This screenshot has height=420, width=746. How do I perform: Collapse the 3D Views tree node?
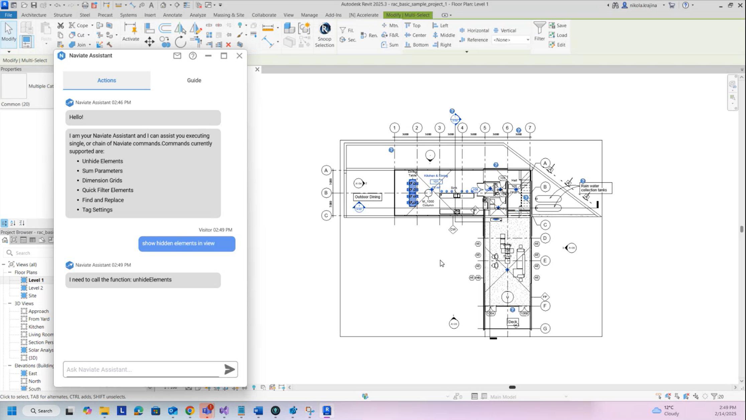pyautogui.click(x=10, y=303)
